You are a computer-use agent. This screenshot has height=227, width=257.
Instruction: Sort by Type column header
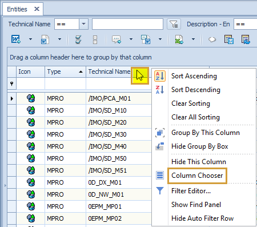(x=65, y=71)
